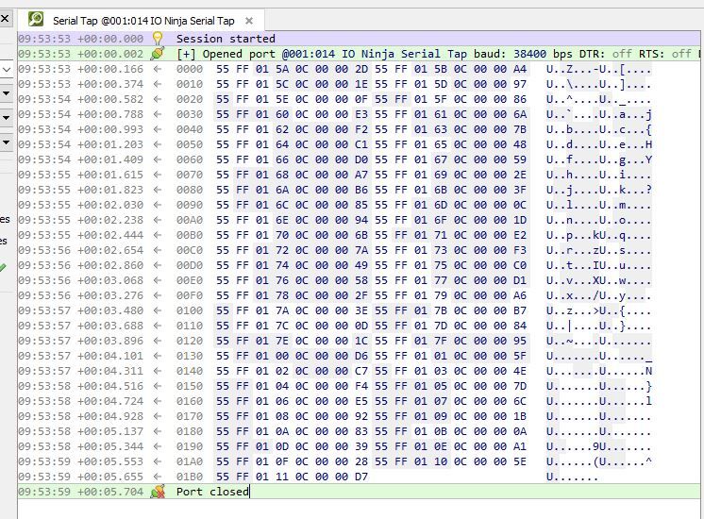
Task: Click the incoming arrow on offset 01B0 row
Action: click(x=158, y=477)
